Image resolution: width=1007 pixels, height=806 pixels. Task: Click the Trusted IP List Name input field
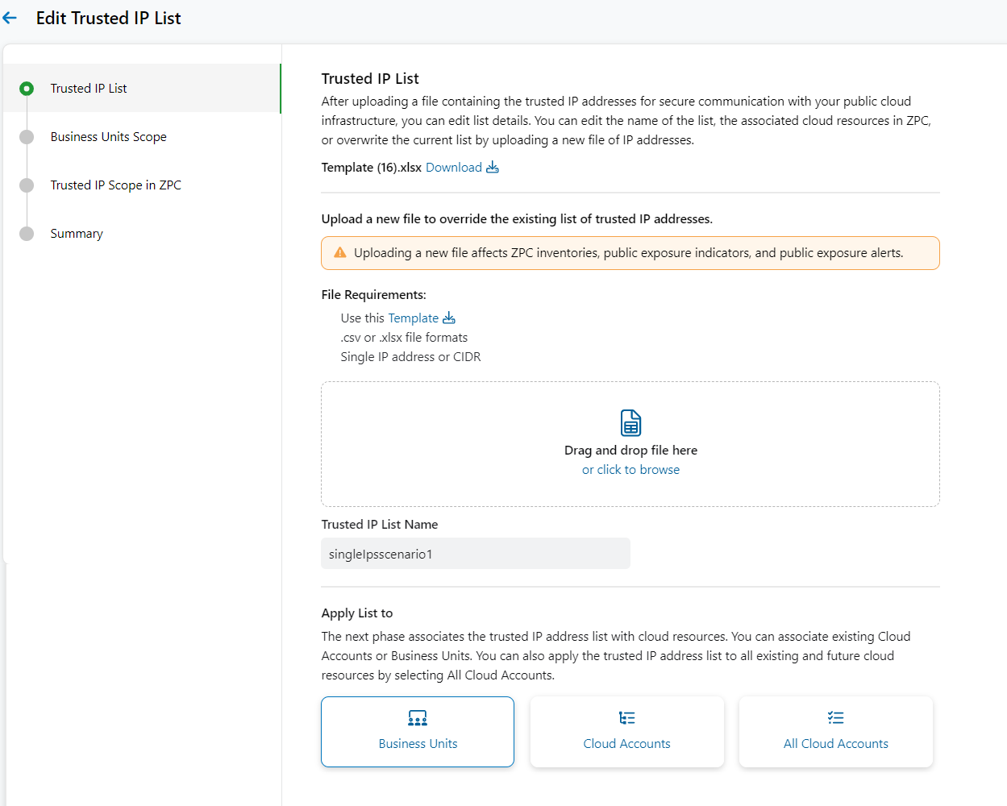(476, 553)
